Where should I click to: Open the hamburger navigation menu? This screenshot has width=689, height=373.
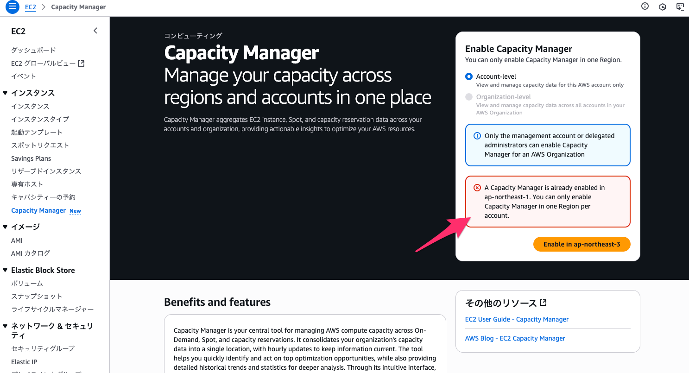tap(13, 7)
